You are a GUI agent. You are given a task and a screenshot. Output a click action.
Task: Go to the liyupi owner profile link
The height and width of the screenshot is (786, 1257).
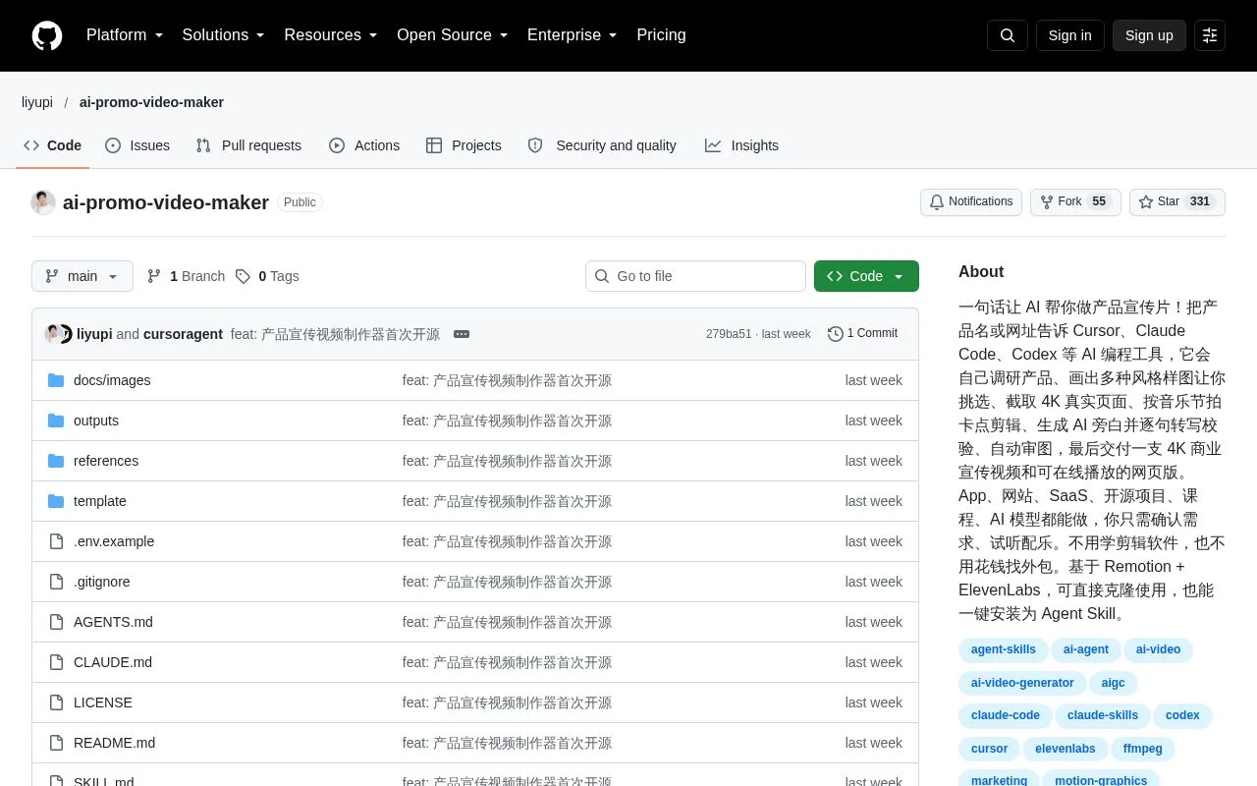pos(37,102)
